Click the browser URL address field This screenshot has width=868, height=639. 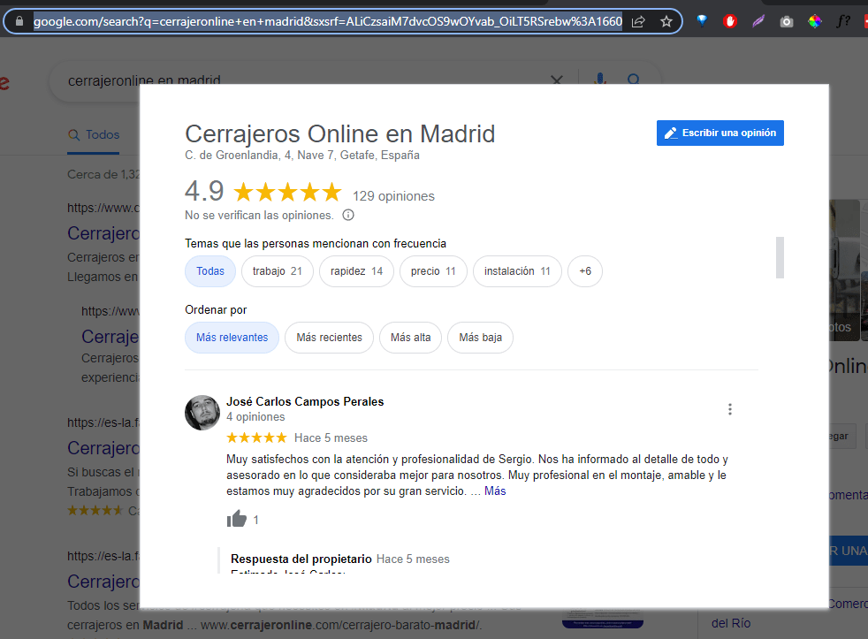coord(328,21)
